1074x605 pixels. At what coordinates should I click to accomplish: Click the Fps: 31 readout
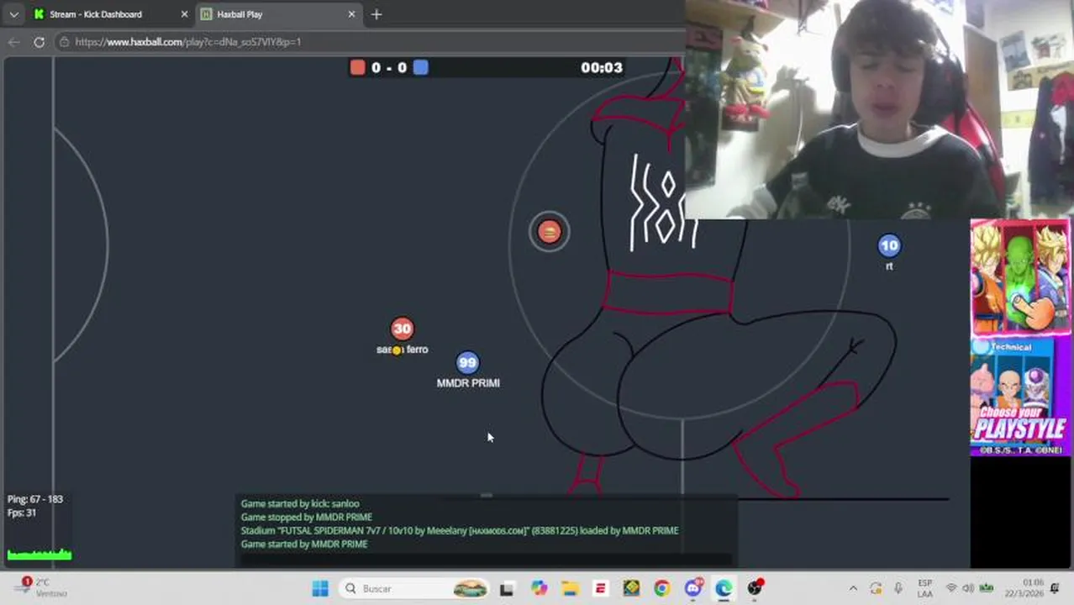[22, 513]
